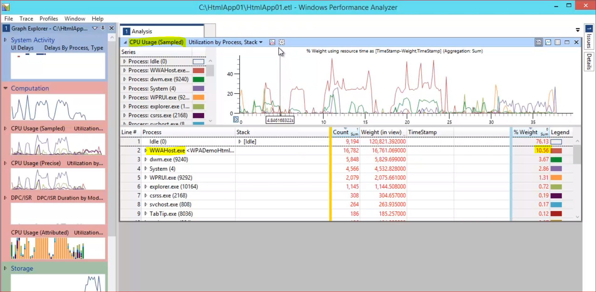Viewport: 596px width, 292px height.
Task: Click the csrss.exe dark purple color swatch
Action: click(198, 115)
